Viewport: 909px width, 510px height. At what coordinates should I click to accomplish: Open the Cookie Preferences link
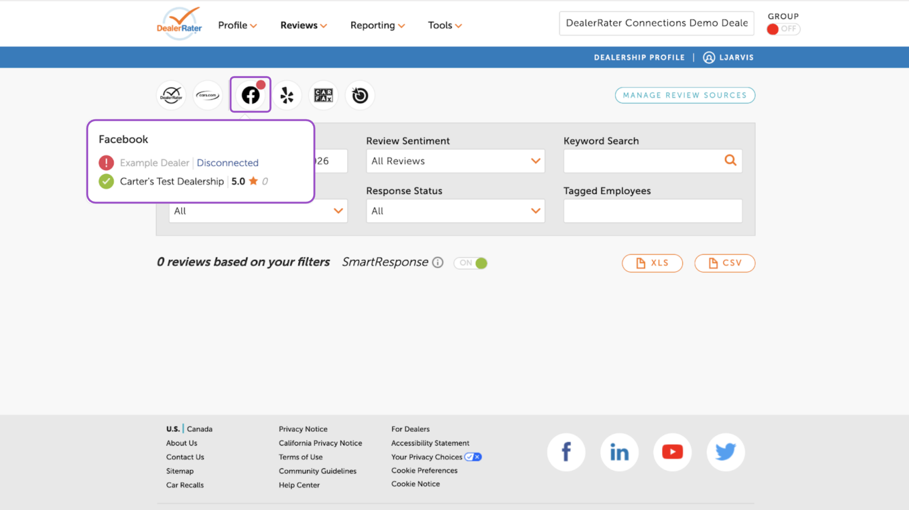pos(424,470)
